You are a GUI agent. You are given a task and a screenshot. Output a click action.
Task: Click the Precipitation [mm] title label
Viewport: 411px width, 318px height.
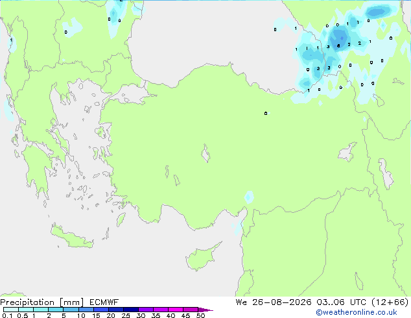pos(41,302)
